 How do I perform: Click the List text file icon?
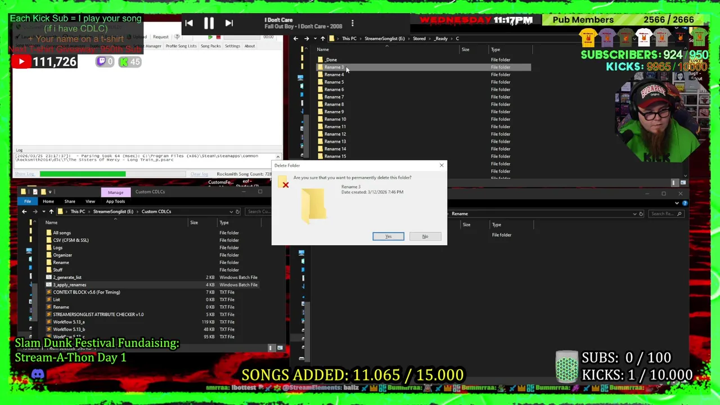click(x=49, y=300)
